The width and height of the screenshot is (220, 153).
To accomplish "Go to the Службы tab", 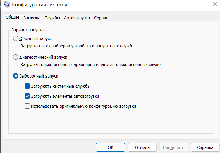I will (x=52, y=18).
